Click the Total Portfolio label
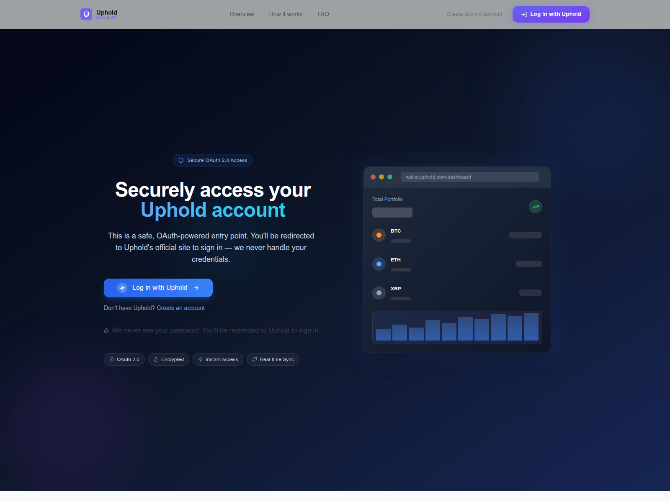 [x=387, y=199]
